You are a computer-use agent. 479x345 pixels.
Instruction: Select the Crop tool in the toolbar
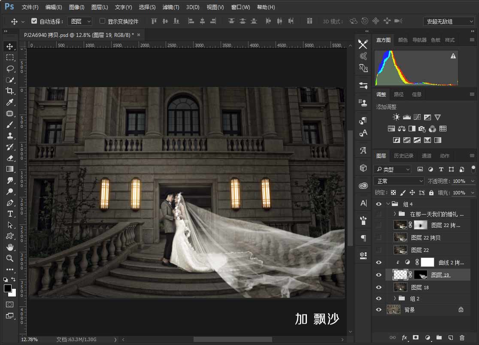pos(9,91)
